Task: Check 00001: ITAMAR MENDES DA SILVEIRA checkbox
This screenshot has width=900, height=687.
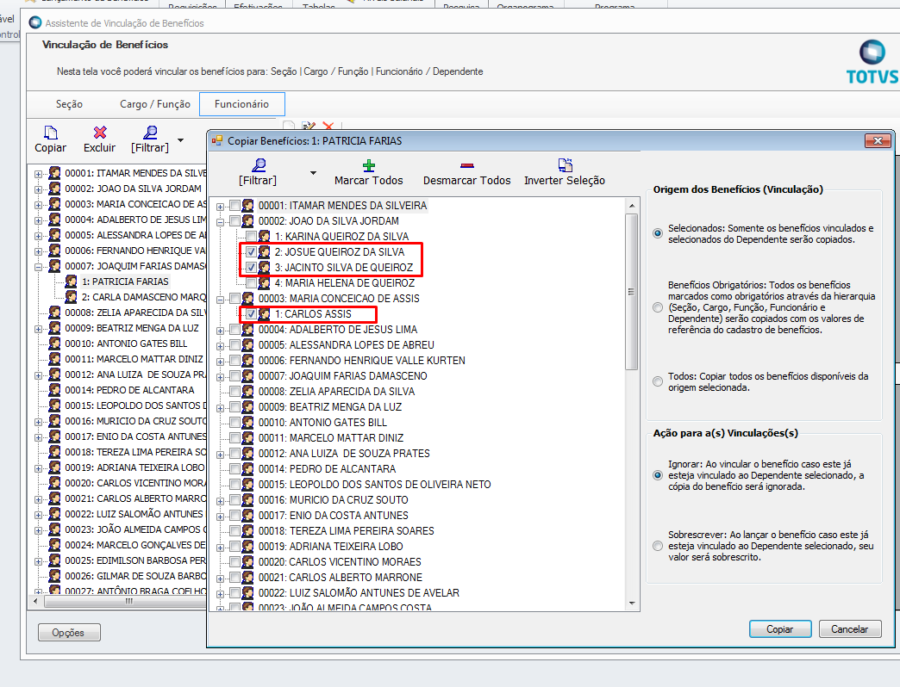Action: 234,206
